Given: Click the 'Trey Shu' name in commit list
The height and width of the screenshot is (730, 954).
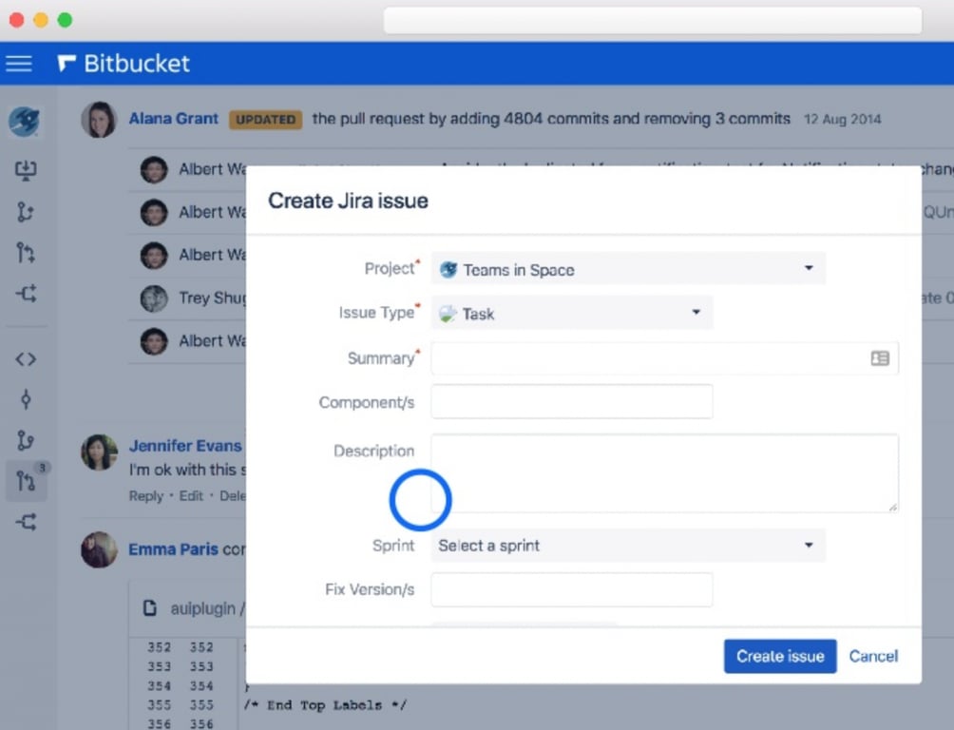Looking at the screenshot, I should [212, 298].
